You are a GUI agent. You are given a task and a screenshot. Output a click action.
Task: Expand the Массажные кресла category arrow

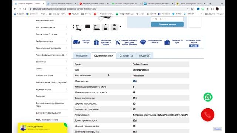(x=66, y=27)
